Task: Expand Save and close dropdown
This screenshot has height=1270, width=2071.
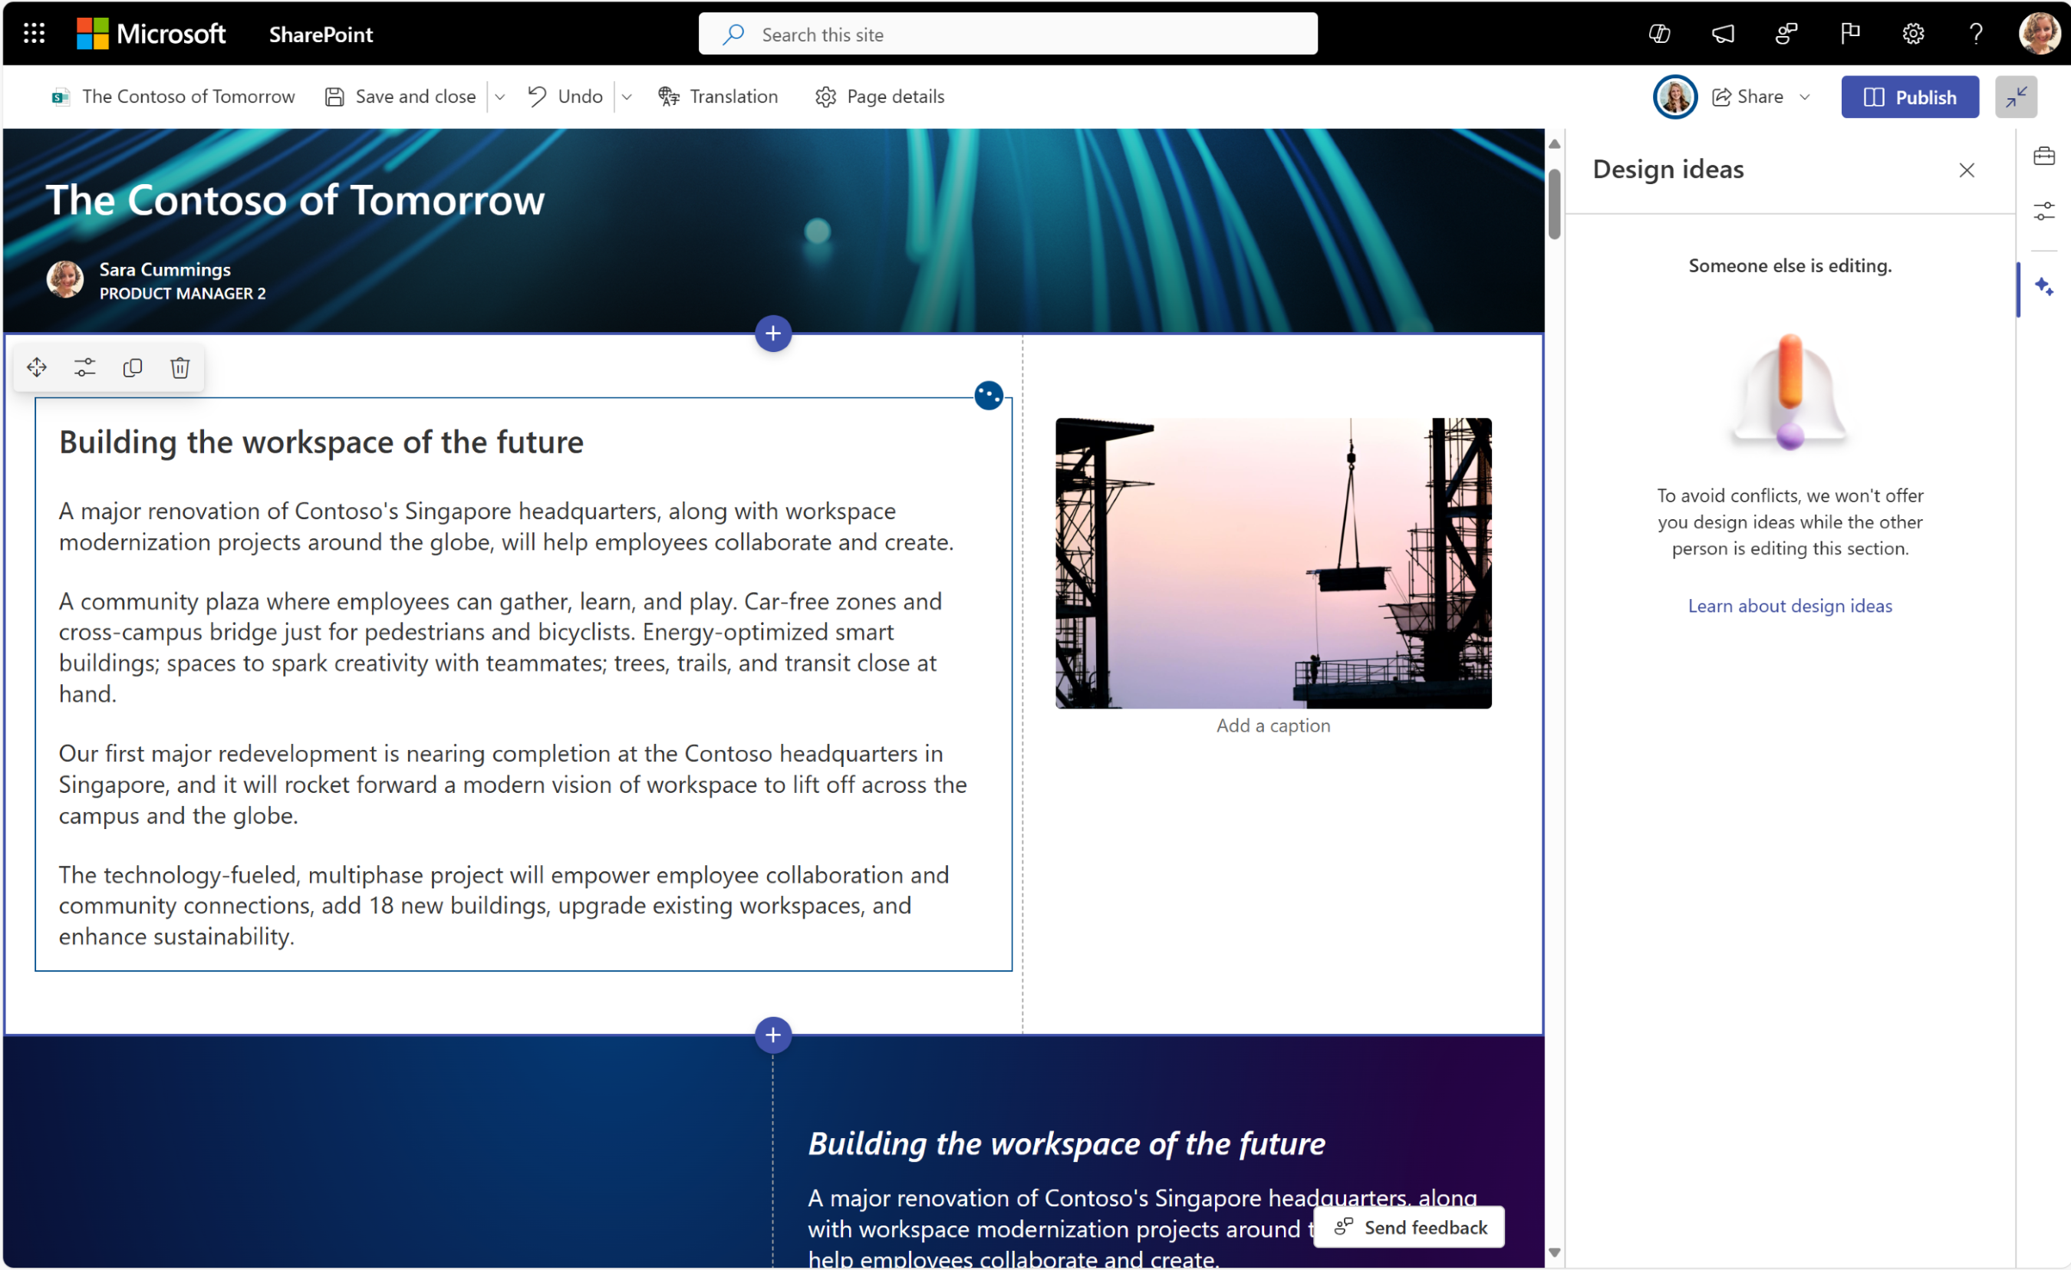Action: coord(505,96)
